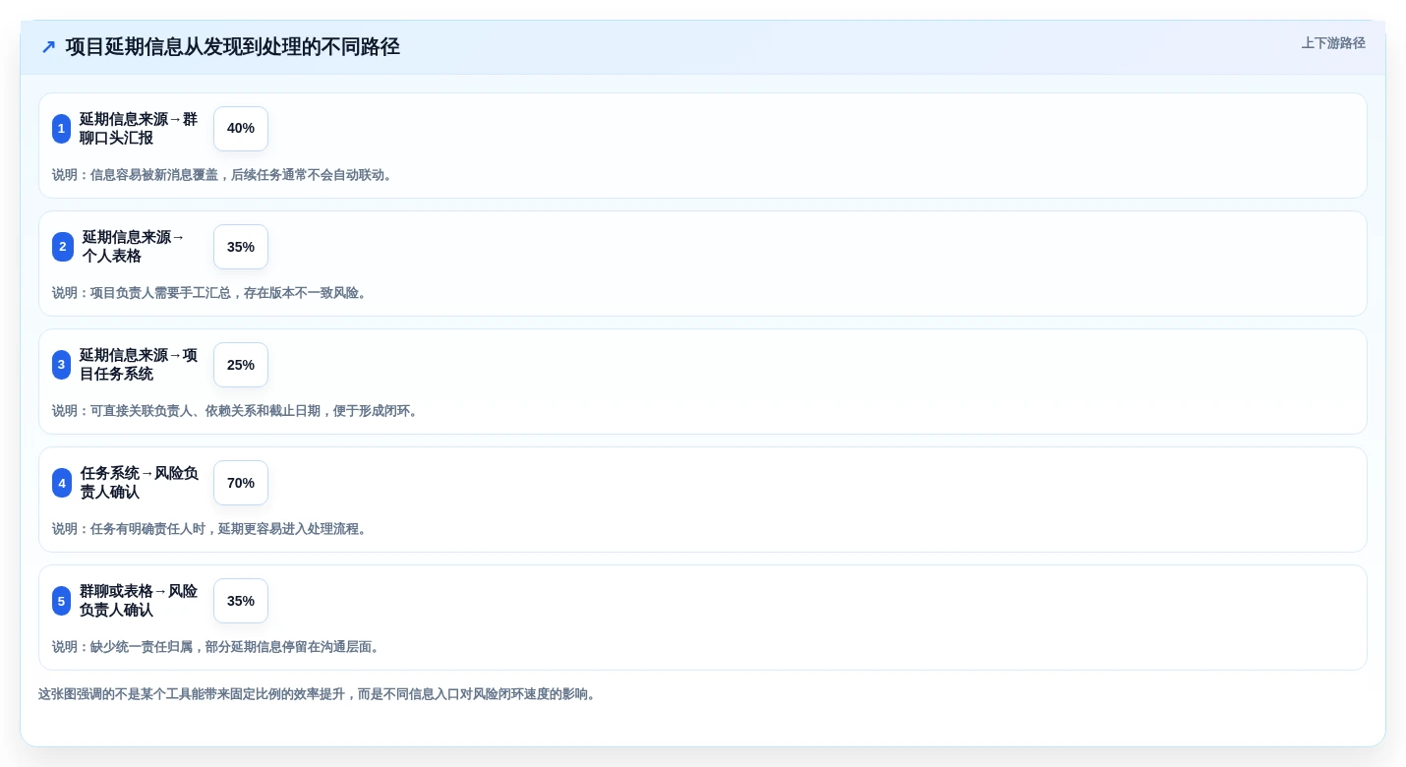Click the number 2 badge for 个人表格
Viewport: 1406px width, 767px height.
(x=62, y=247)
